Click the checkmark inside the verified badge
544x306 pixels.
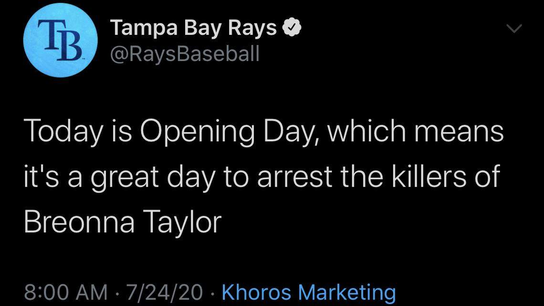pos(293,26)
